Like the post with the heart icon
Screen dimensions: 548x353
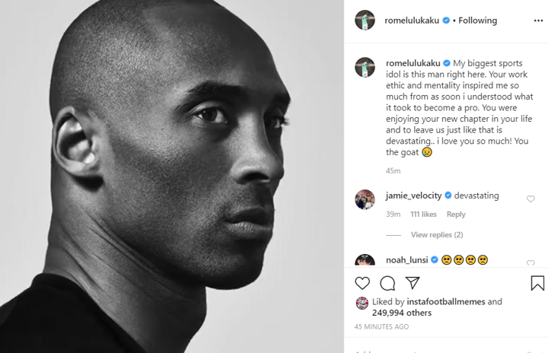(362, 283)
